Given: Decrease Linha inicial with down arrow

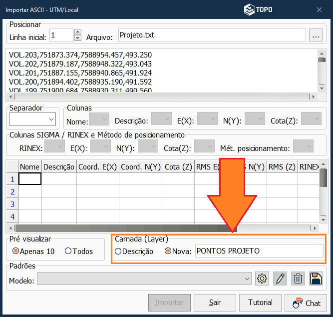Looking at the screenshot, I should 77,38.
